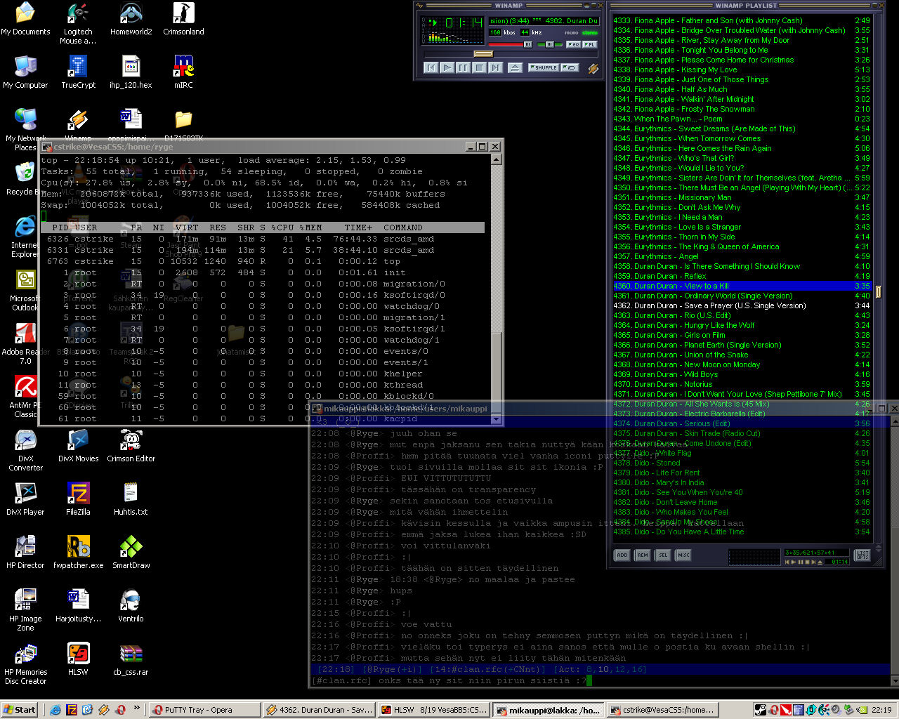Toggle Winamp equalizer window (EQ)
This screenshot has width=899, height=719.
coord(573,44)
